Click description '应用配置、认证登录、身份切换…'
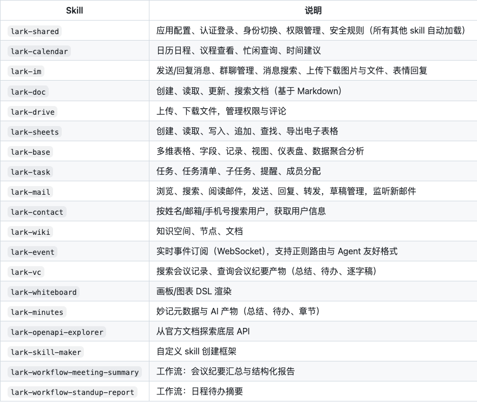This screenshot has height=402, width=477. coord(311,30)
